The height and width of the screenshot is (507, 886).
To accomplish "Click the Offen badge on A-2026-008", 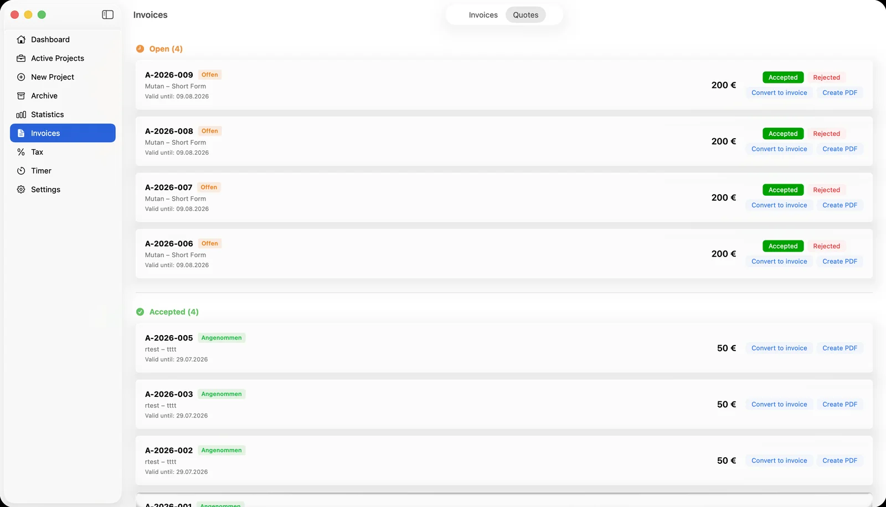I will [x=210, y=131].
